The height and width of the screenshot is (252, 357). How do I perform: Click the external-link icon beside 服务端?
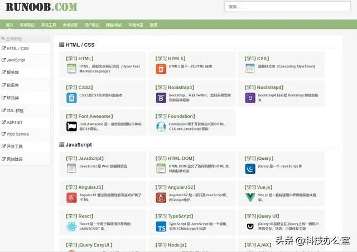click(x=3, y=72)
